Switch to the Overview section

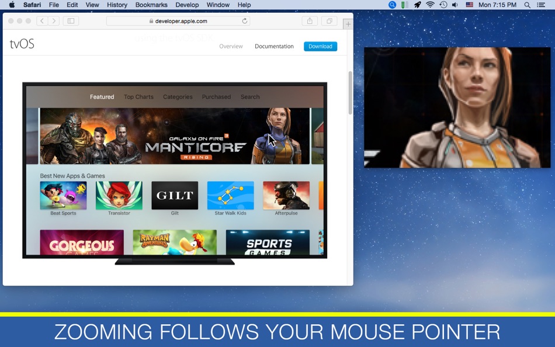click(x=231, y=46)
